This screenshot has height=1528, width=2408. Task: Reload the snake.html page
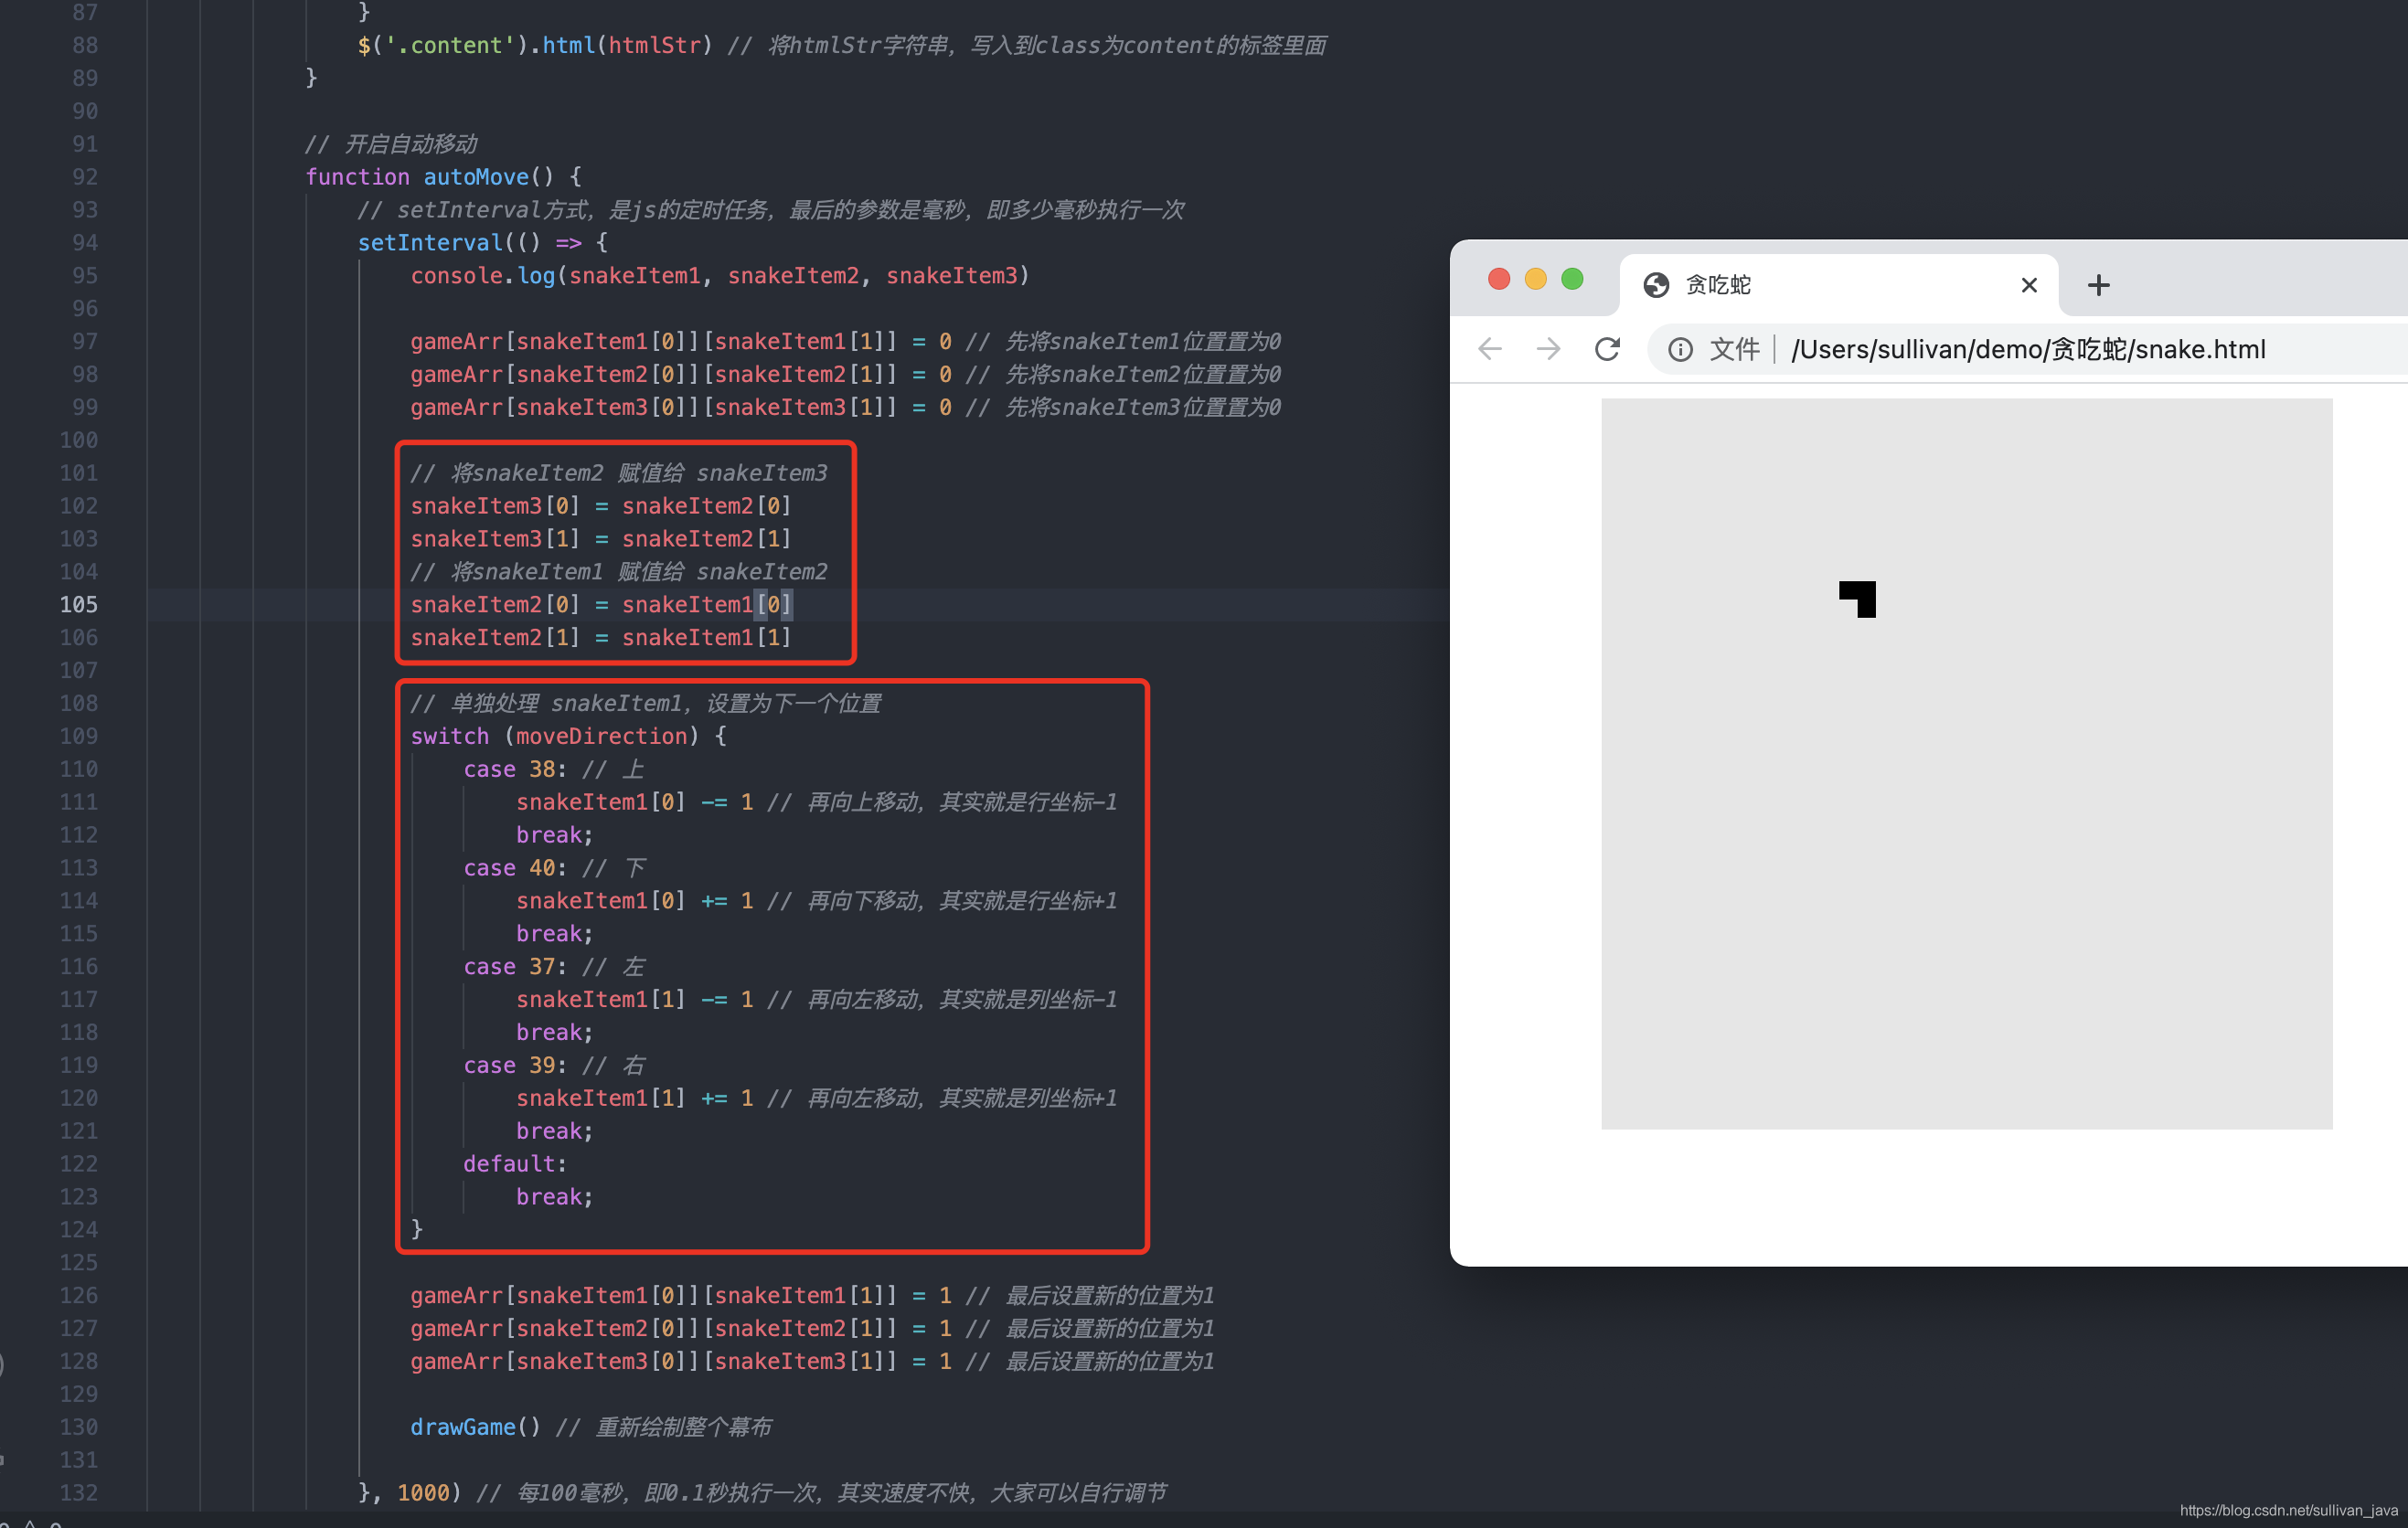click(1607, 349)
